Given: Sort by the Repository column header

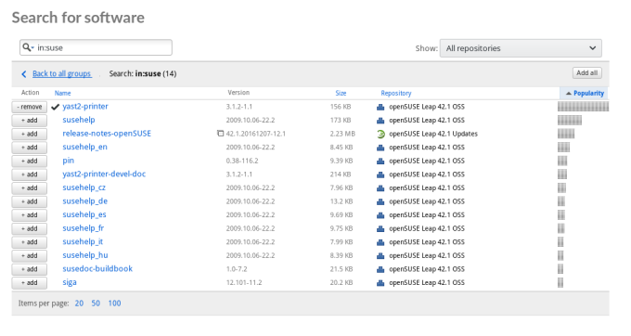Looking at the screenshot, I should 396,93.
